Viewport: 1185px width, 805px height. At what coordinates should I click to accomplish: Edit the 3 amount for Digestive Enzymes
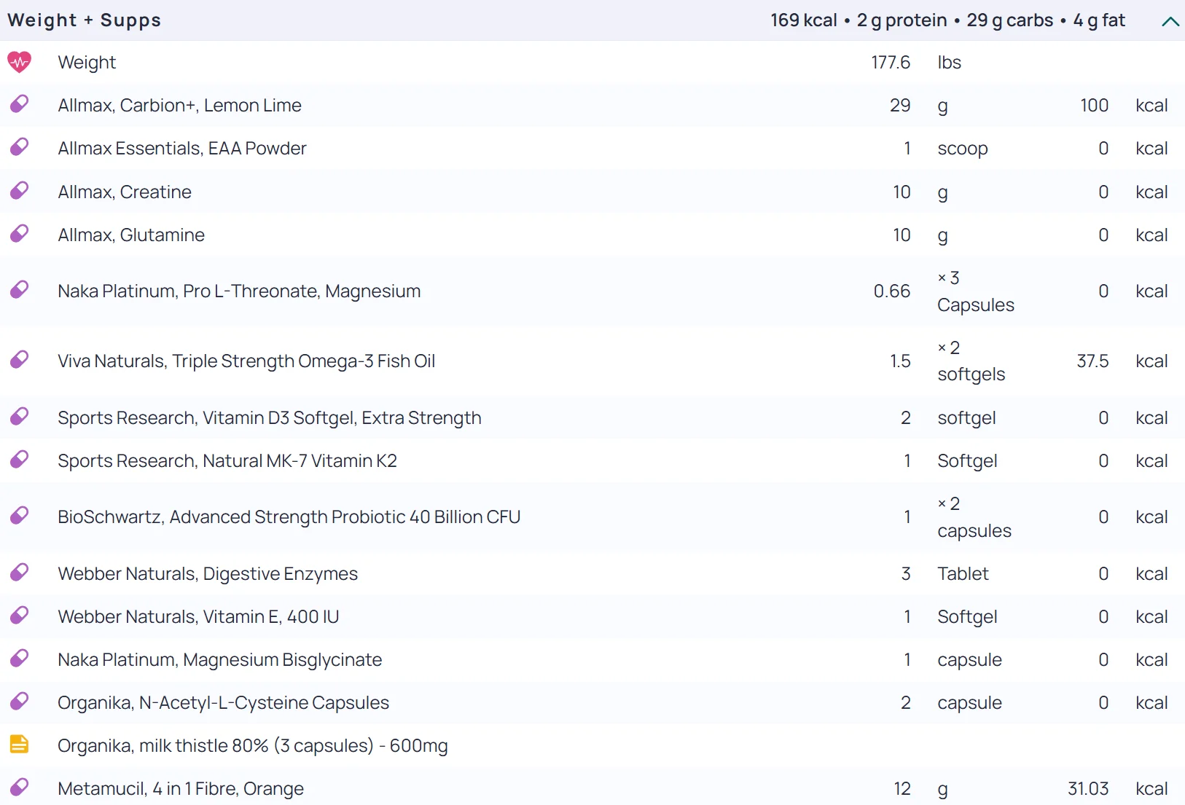coord(906,574)
